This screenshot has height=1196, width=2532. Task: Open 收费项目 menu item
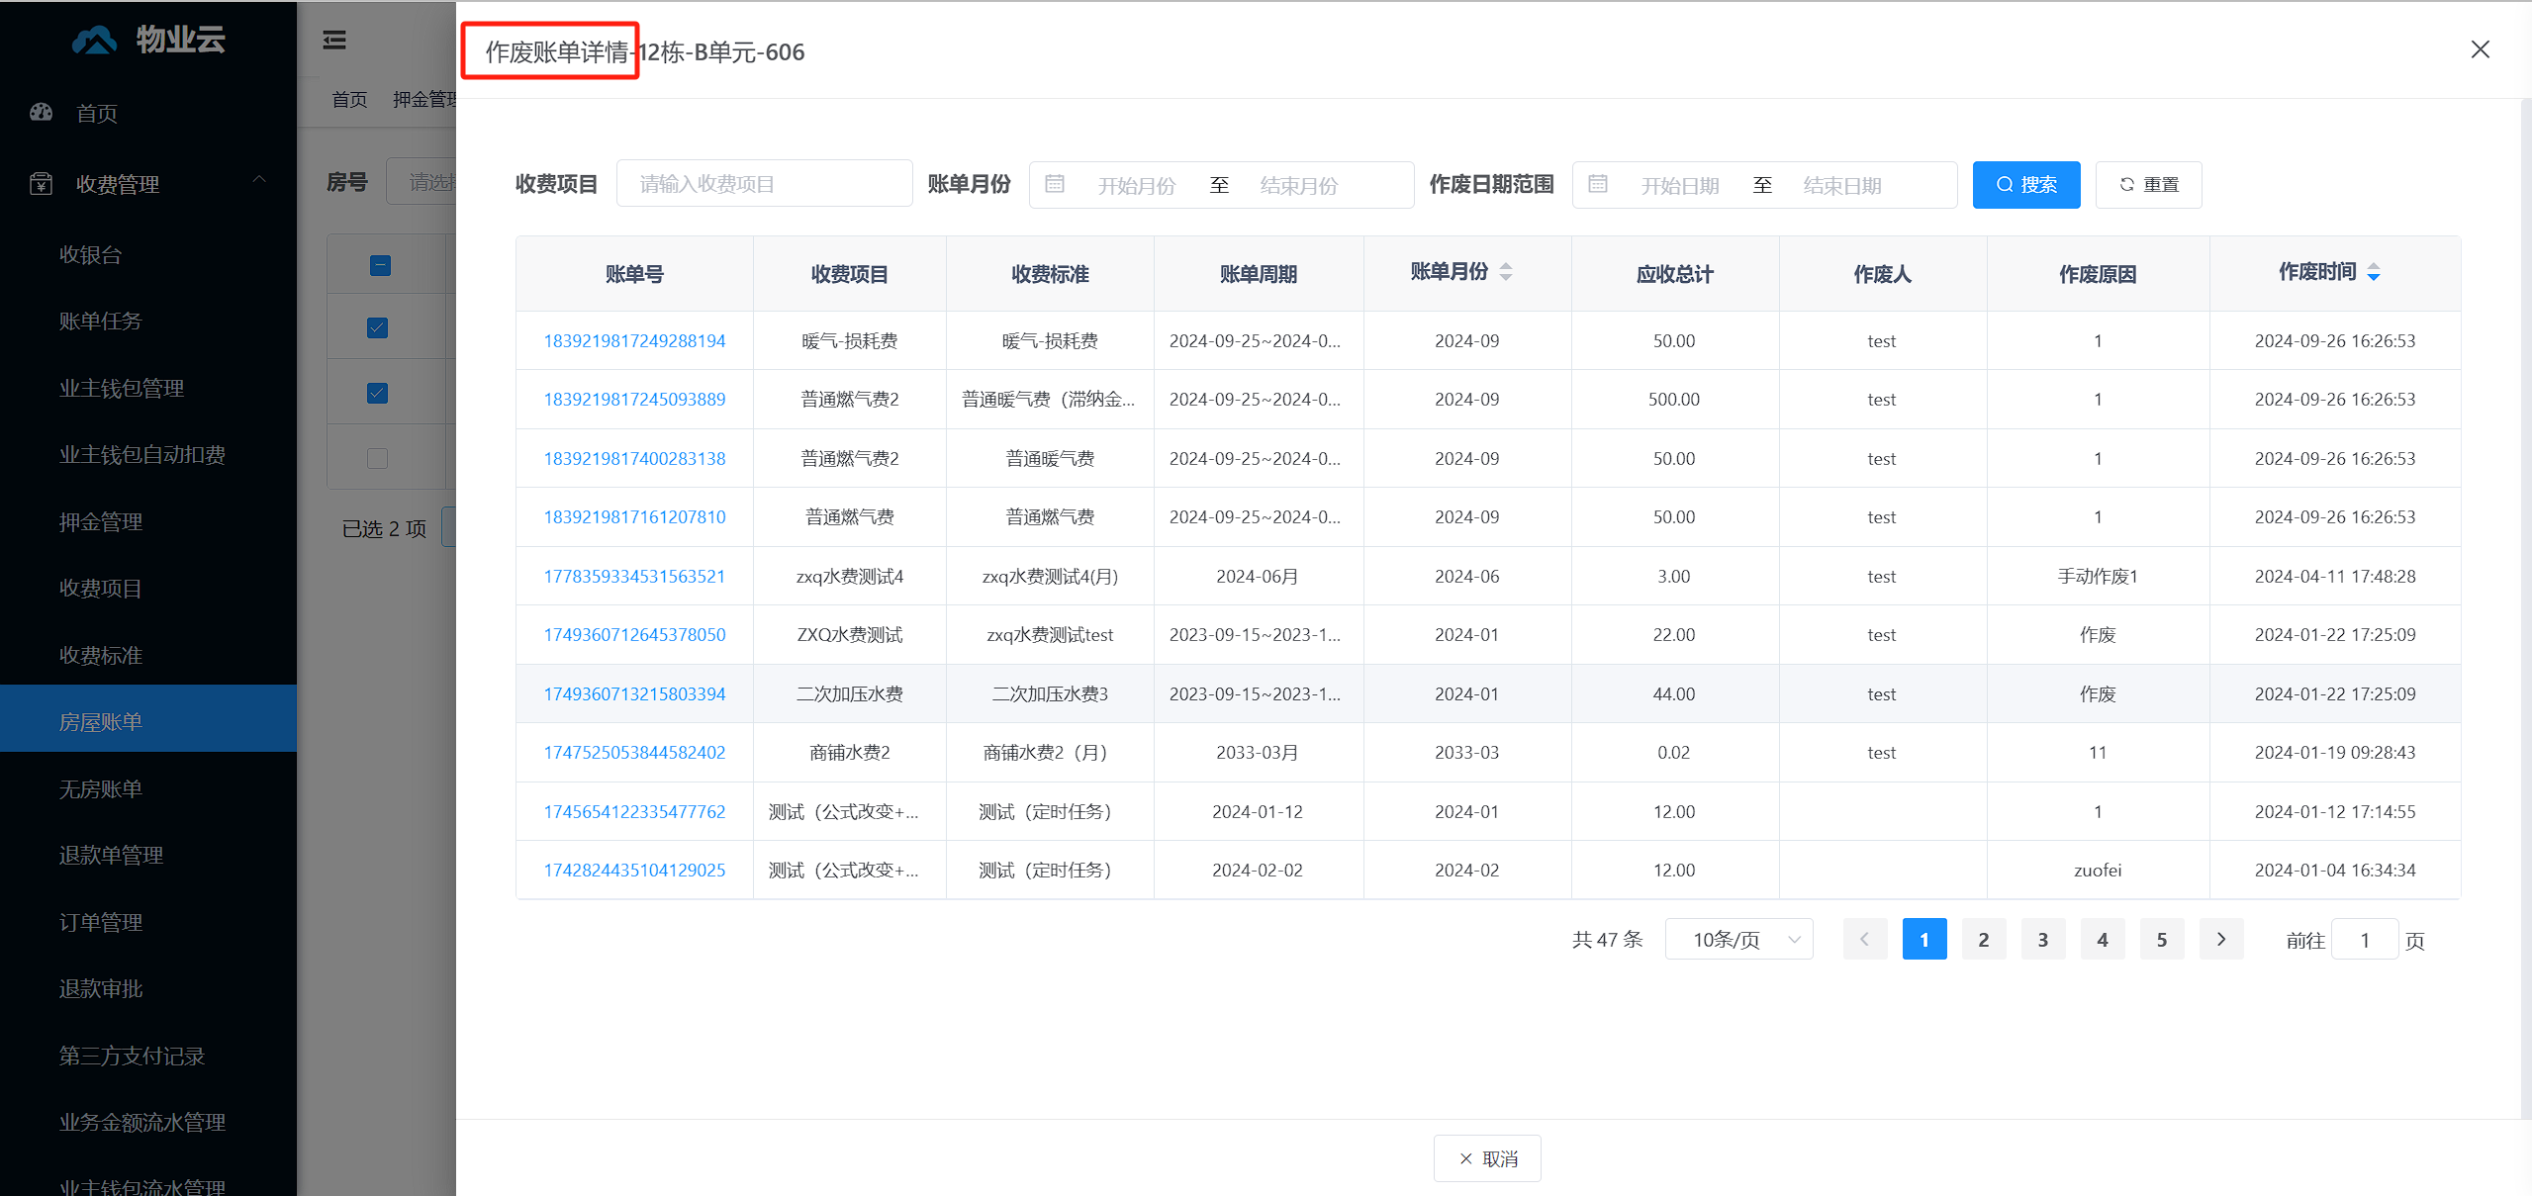tap(101, 588)
